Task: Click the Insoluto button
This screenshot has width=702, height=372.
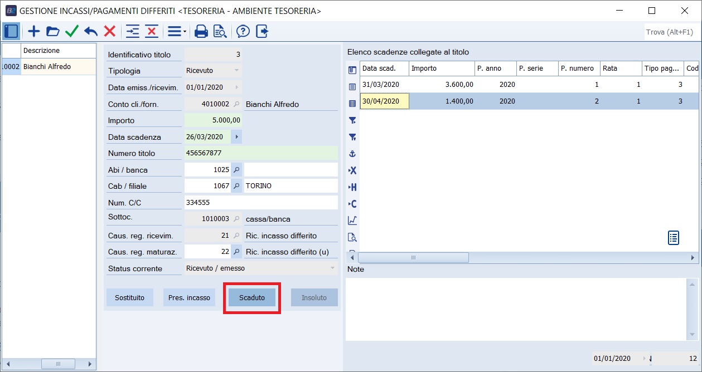Action: pos(314,298)
